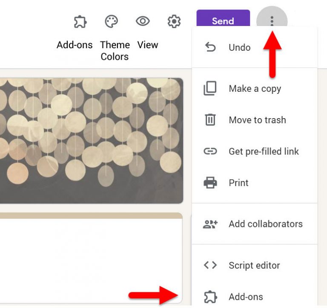Open the Add-ons puzzle icon in toolbar
Image resolution: width=327 pixels, height=308 pixels.
click(80, 21)
